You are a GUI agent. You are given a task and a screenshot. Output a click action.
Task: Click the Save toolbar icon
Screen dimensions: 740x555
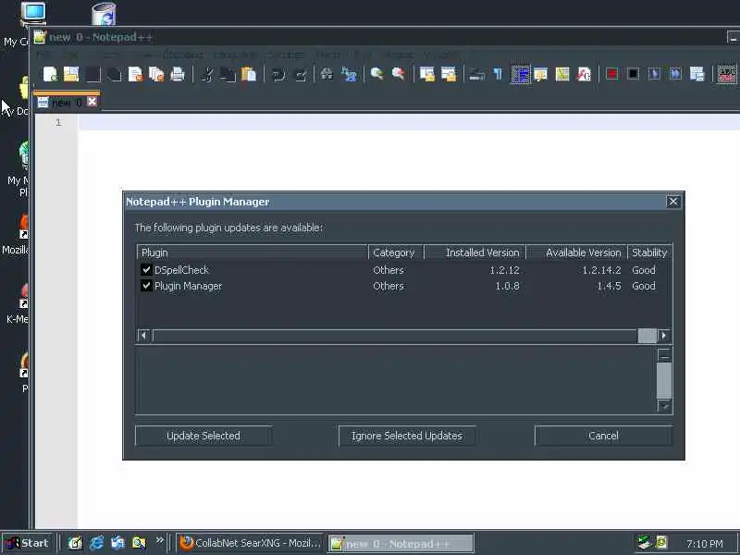click(x=93, y=74)
